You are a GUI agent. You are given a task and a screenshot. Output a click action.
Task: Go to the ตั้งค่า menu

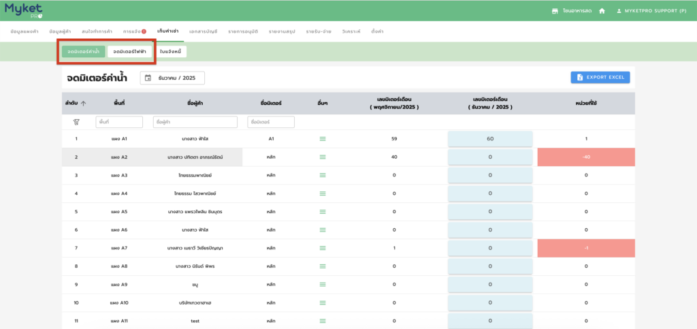[x=377, y=31]
